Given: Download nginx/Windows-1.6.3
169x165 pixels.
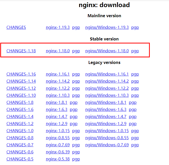Looking at the screenshot, I should [x=106, y=110].
